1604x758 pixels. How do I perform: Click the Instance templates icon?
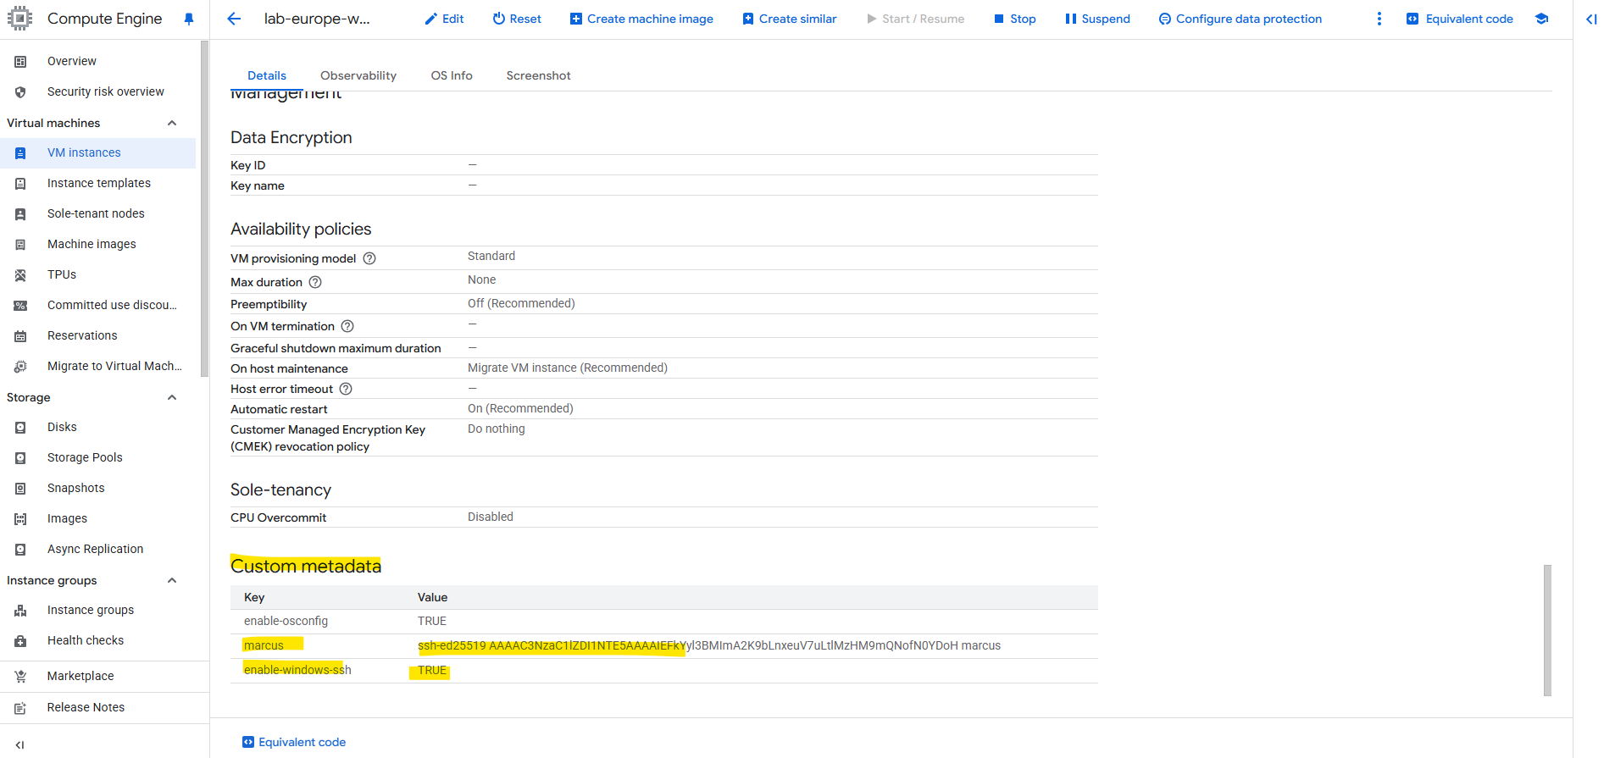point(20,184)
